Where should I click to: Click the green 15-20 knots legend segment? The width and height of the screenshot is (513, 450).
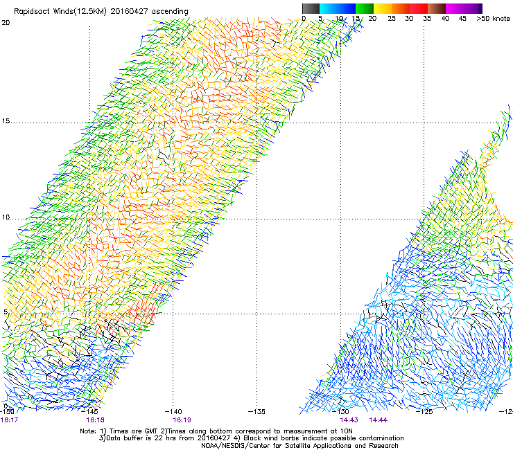tap(365, 8)
